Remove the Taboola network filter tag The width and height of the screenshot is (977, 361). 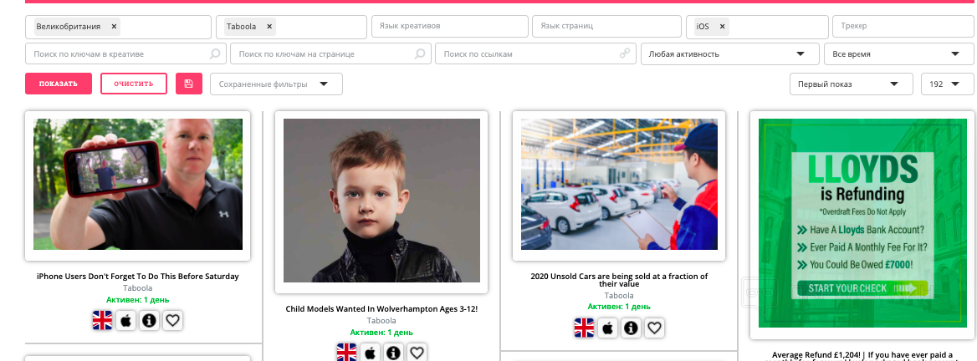click(269, 27)
